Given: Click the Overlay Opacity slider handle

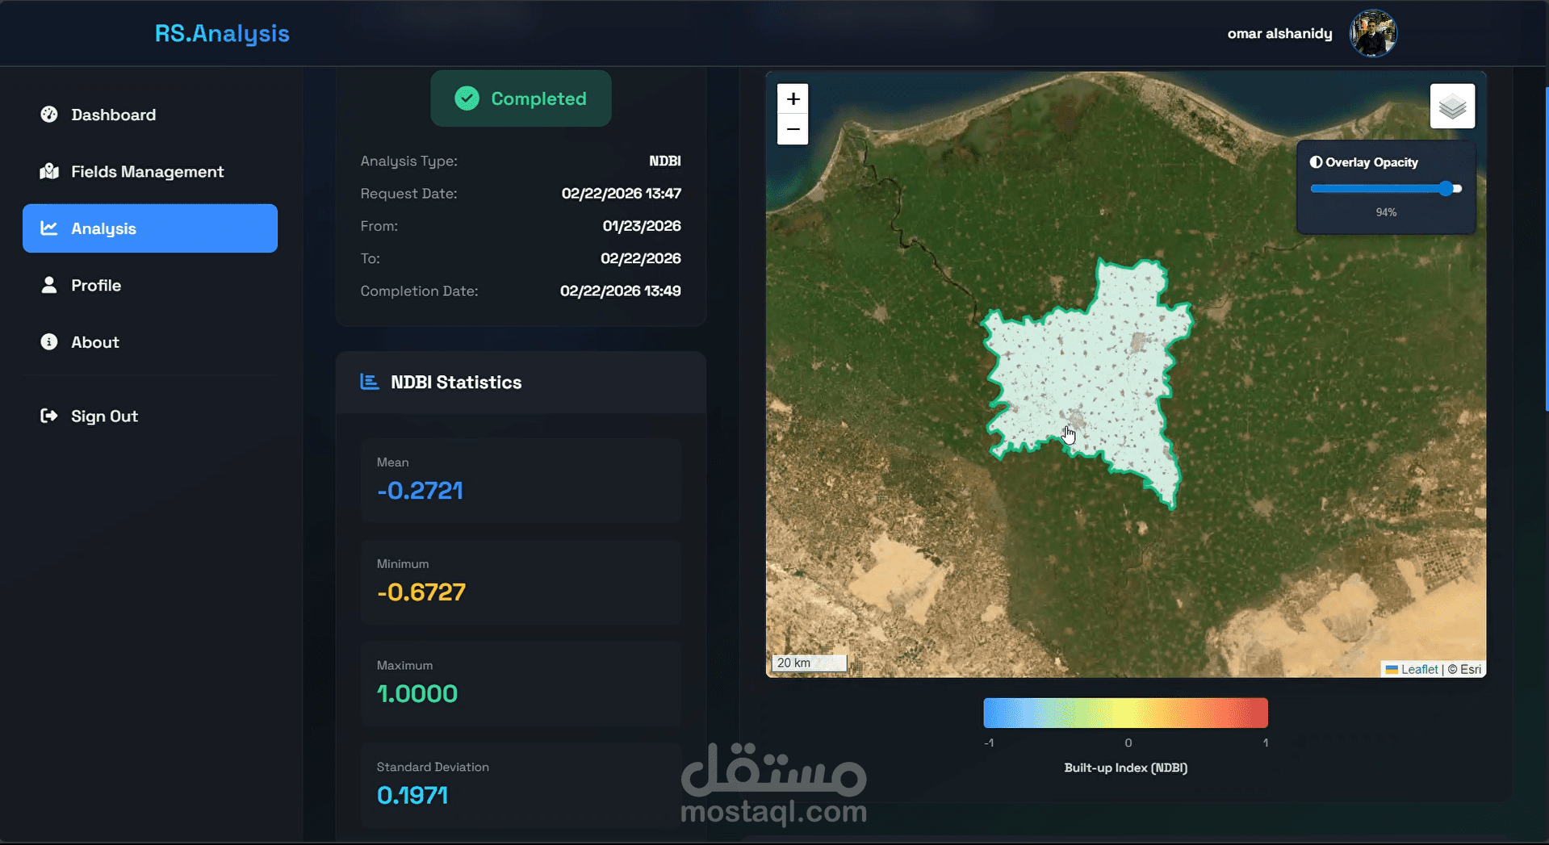Looking at the screenshot, I should point(1446,189).
